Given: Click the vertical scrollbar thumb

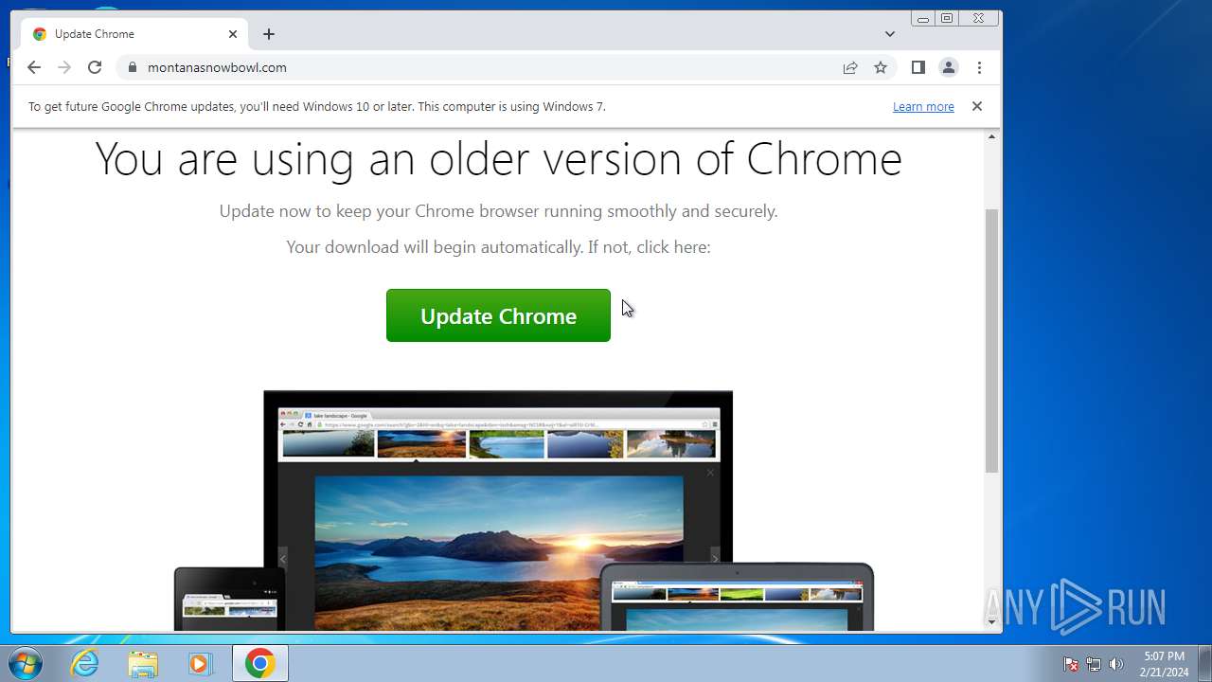Looking at the screenshot, I should click(992, 341).
